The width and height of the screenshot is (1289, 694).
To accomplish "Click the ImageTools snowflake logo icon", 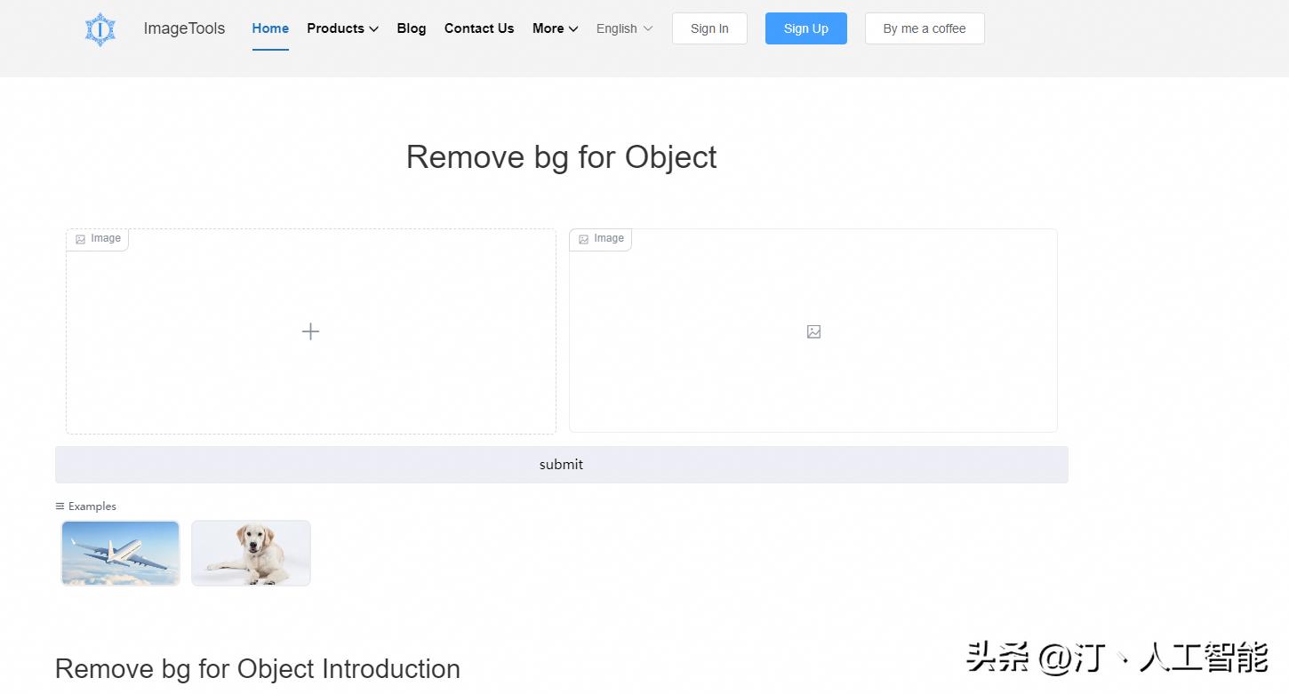I will click(x=100, y=29).
